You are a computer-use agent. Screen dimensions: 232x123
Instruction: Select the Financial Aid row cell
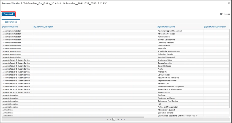click(x=163, y=72)
